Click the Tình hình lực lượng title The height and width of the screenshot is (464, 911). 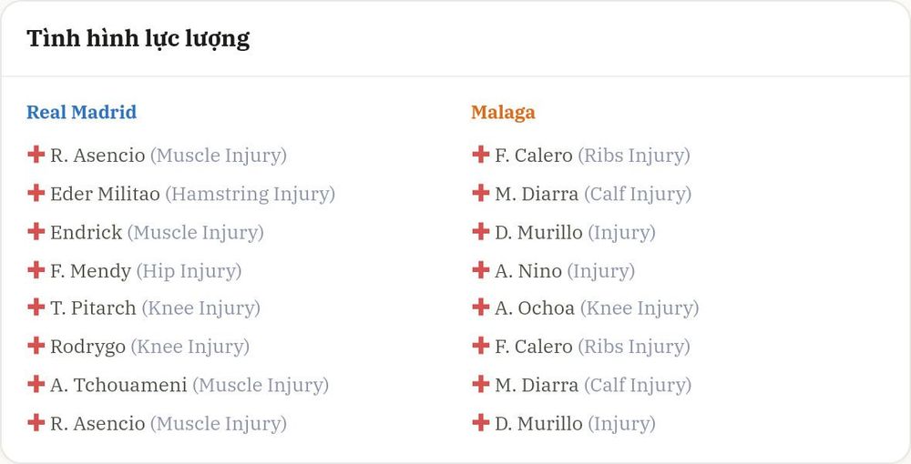click(x=138, y=39)
